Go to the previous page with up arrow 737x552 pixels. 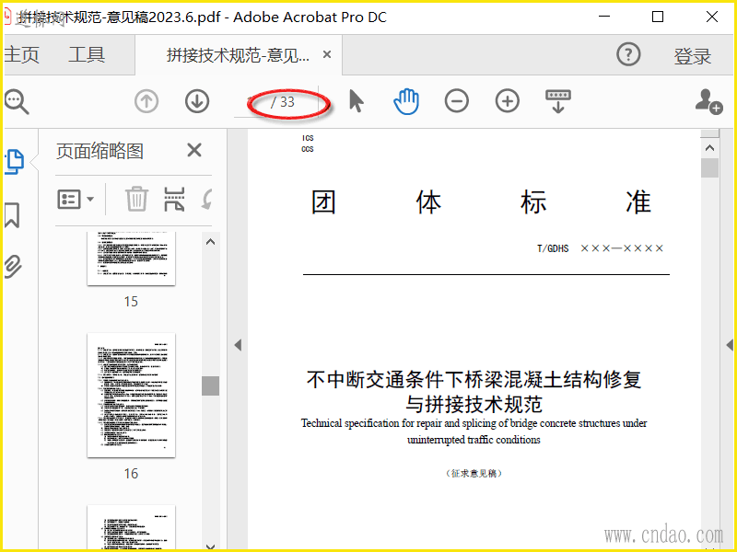click(x=146, y=101)
